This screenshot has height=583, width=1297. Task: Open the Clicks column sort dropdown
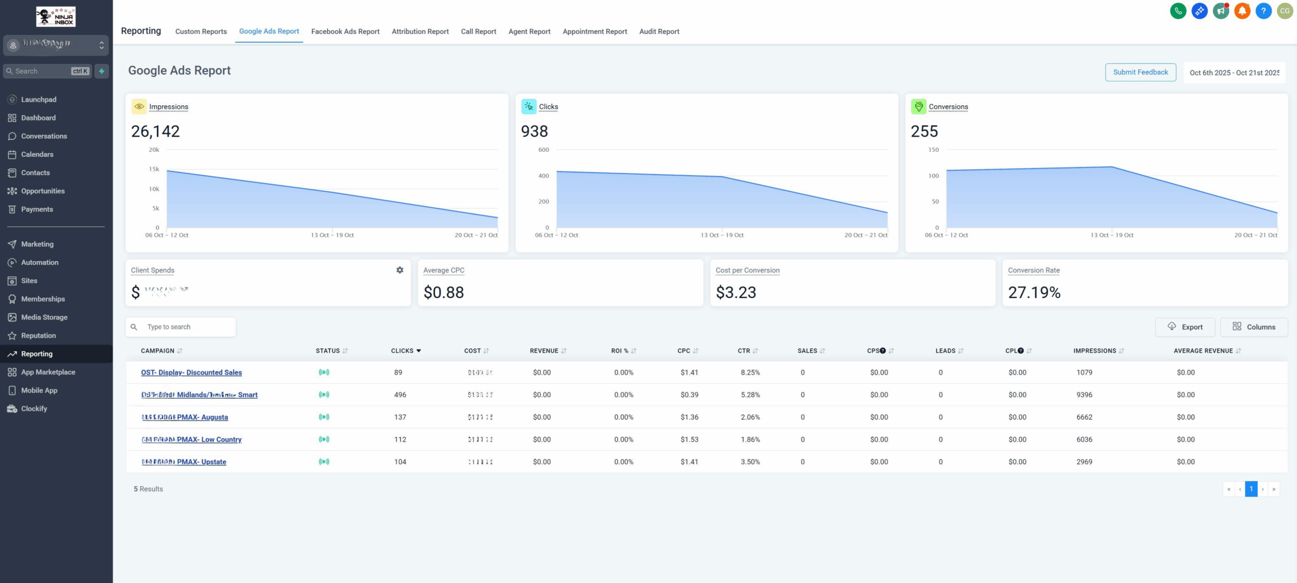pyautogui.click(x=418, y=350)
